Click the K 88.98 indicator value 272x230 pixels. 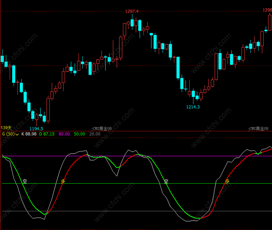pyautogui.click(x=29, y=134)
